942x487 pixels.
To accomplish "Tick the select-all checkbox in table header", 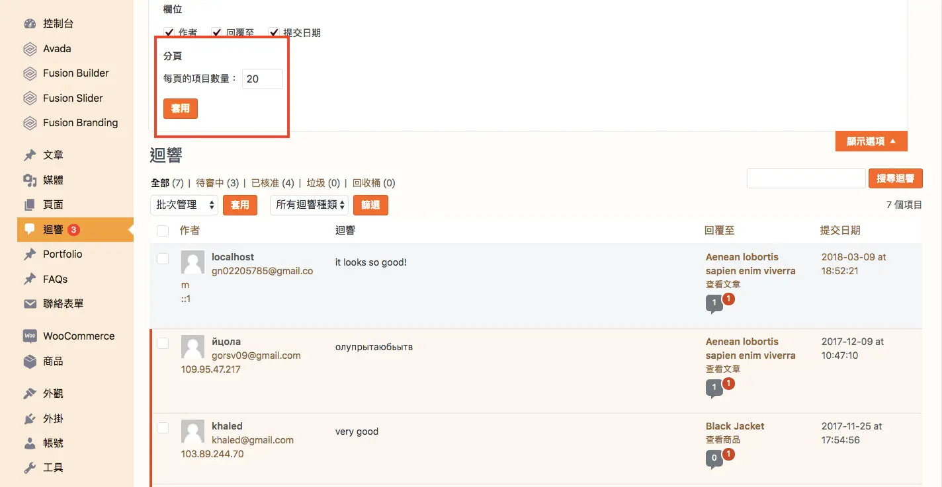I will [x=163, y=231].
